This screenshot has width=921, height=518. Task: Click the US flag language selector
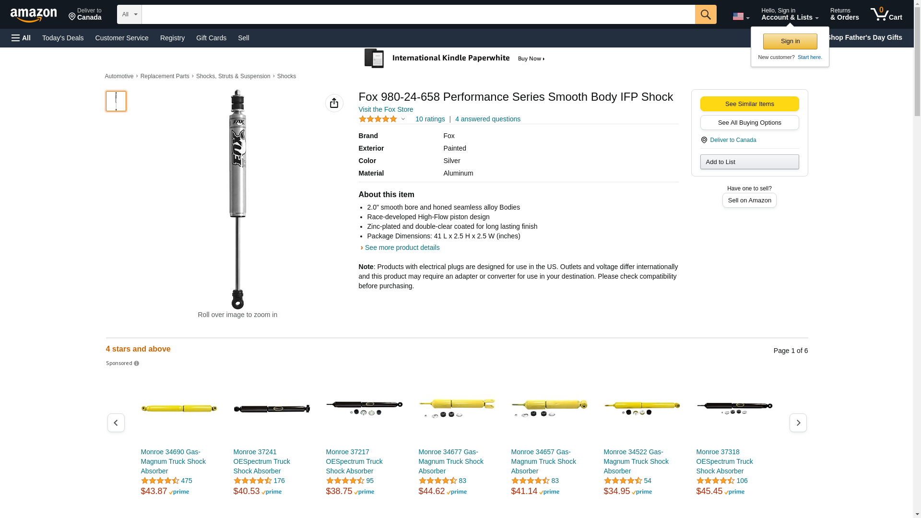click(741, 16)
